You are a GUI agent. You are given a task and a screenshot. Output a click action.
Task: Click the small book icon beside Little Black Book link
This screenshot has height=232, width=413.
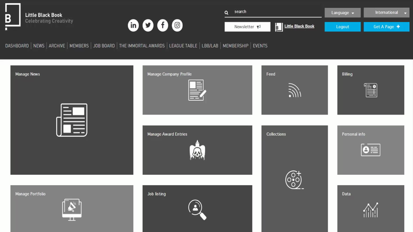click(x=279, y=27)
